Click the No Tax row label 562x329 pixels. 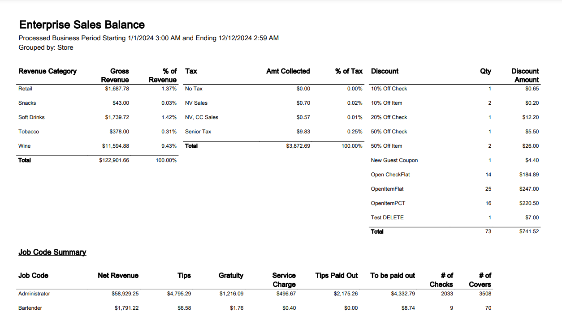pos(194,89)
